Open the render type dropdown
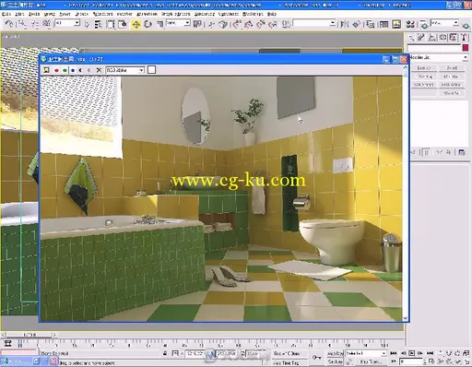Image resolution: width=472 pixels, height=367 pixels. pos(444,23)
